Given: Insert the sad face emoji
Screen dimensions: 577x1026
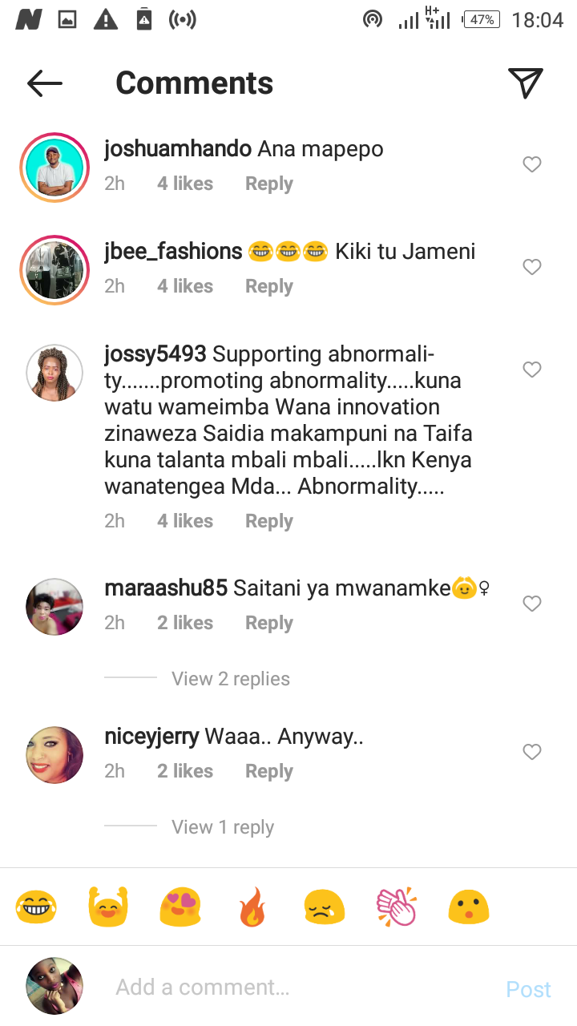Looking at the screenshot, I should point(325,907).
